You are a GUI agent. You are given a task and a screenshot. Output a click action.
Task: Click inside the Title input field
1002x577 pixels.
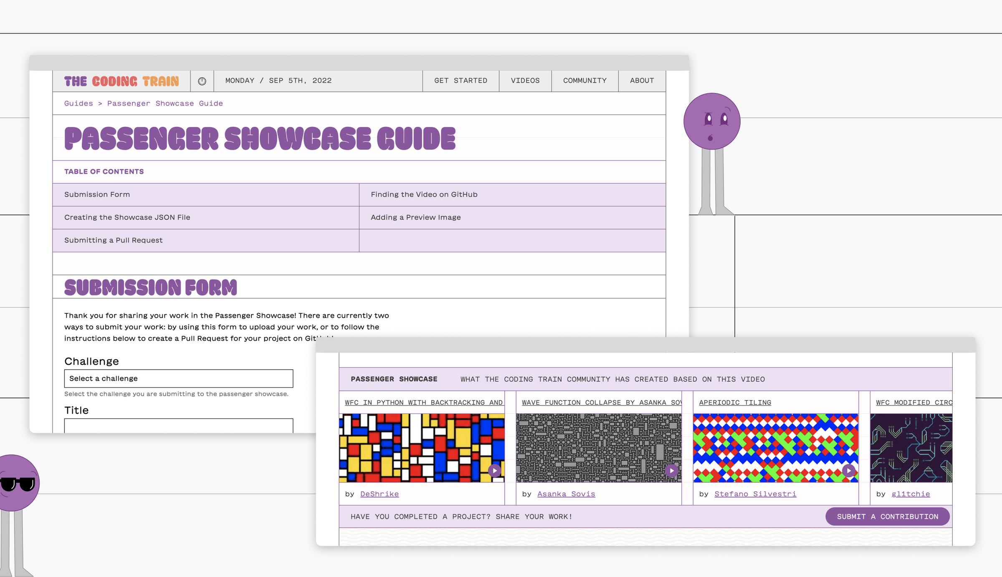(x=178, y=426)
